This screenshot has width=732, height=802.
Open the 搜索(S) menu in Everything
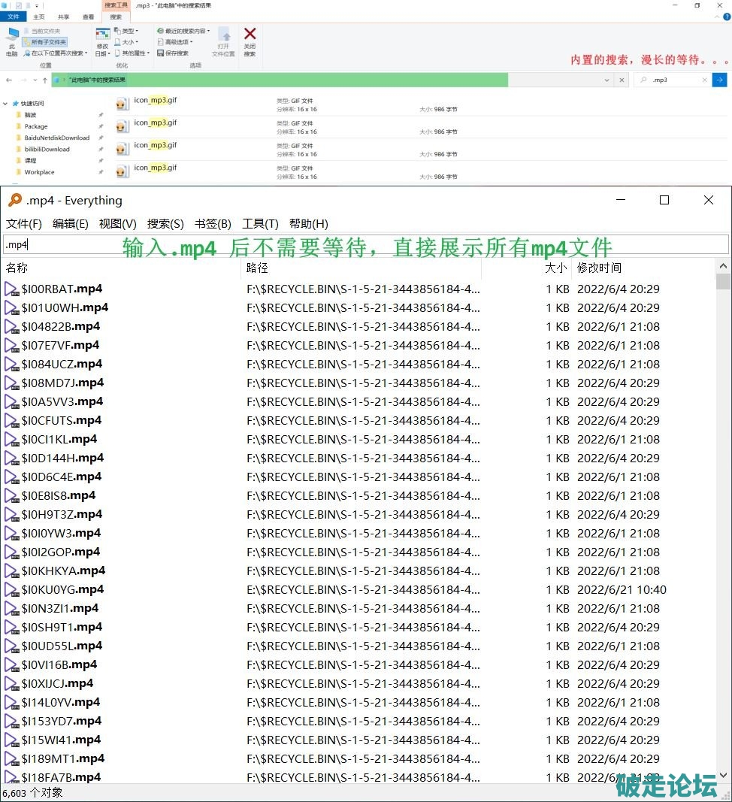tap(165, 224)
